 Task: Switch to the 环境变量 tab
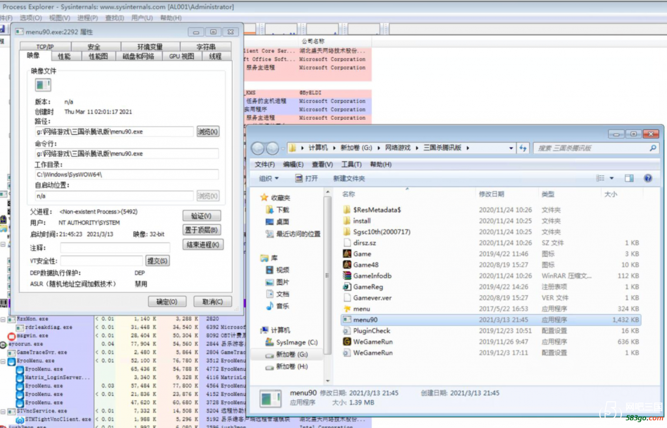point(150,47)
